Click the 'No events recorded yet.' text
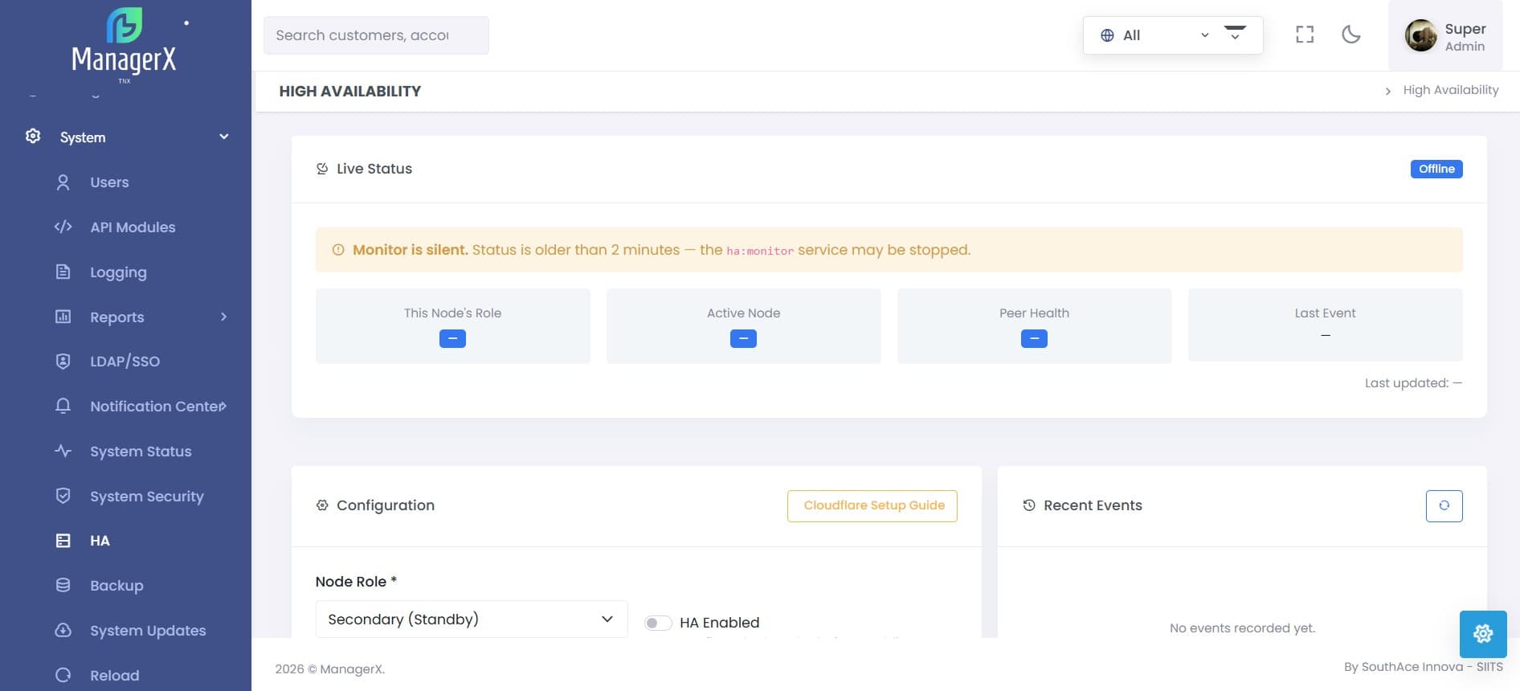 coord(1242,628)
